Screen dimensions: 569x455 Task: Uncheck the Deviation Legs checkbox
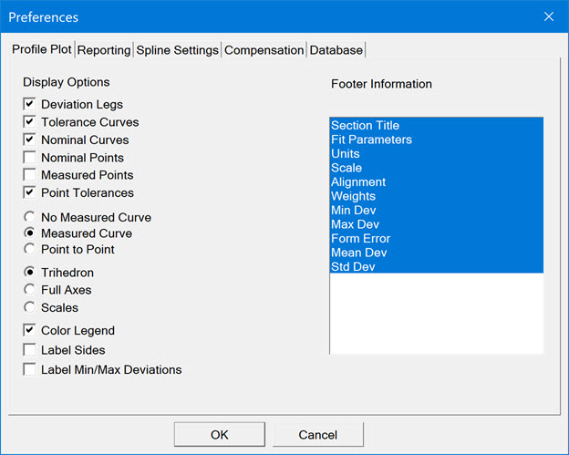tap(30, 105)
